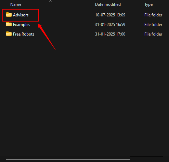This screenshot has height=162, width=169.
Task: Click the Examples date 31-01-2025 16:59
Action: [110, 25]
